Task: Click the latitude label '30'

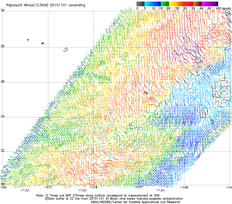Action: [3, 10]
